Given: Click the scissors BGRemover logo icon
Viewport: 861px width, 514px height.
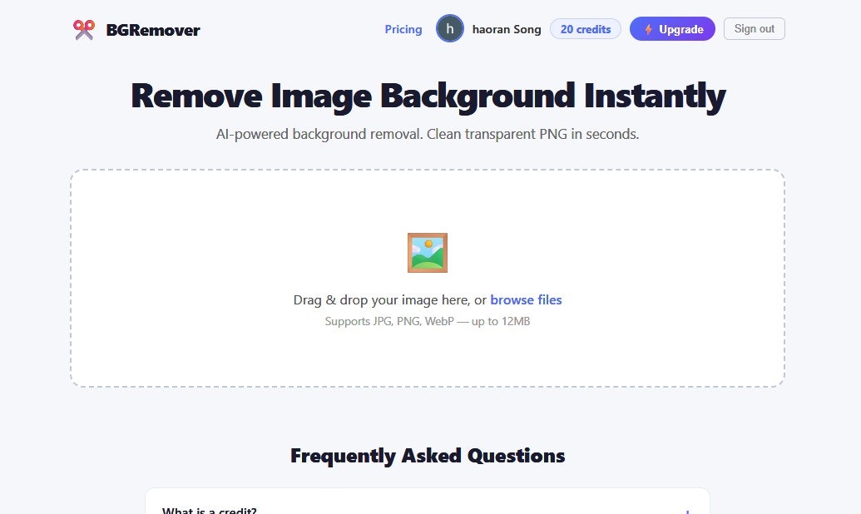Looking at the screenshot, I should pos(83,29).
